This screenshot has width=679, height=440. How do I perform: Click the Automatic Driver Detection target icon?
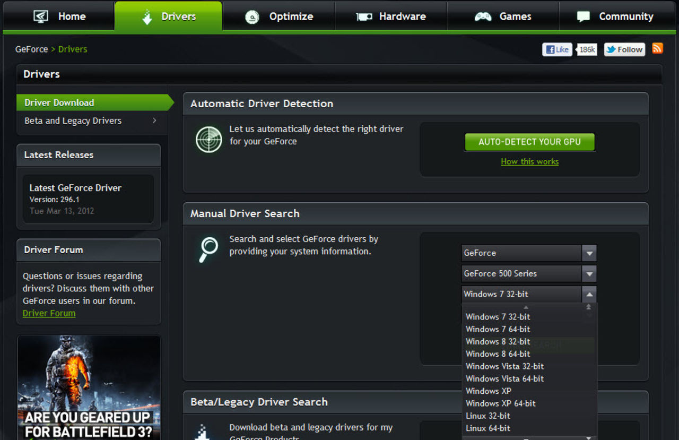pos(208,139)
